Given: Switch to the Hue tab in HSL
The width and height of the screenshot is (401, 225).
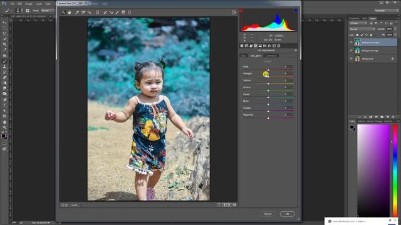Looking at the screenshot, I should pos(243,56).
